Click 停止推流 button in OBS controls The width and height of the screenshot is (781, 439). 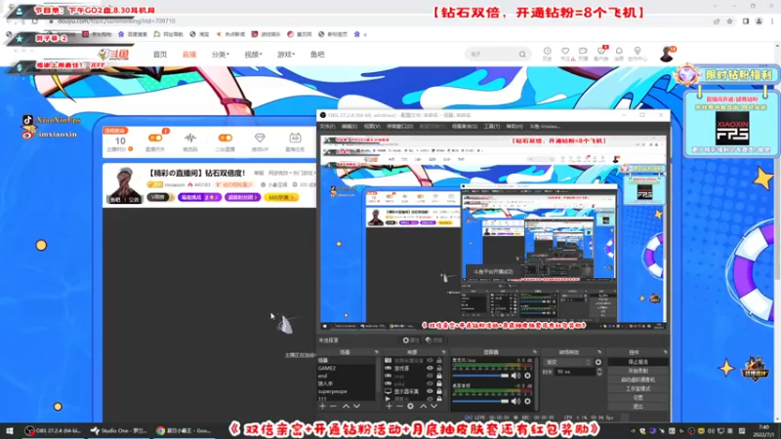[638, 362]
